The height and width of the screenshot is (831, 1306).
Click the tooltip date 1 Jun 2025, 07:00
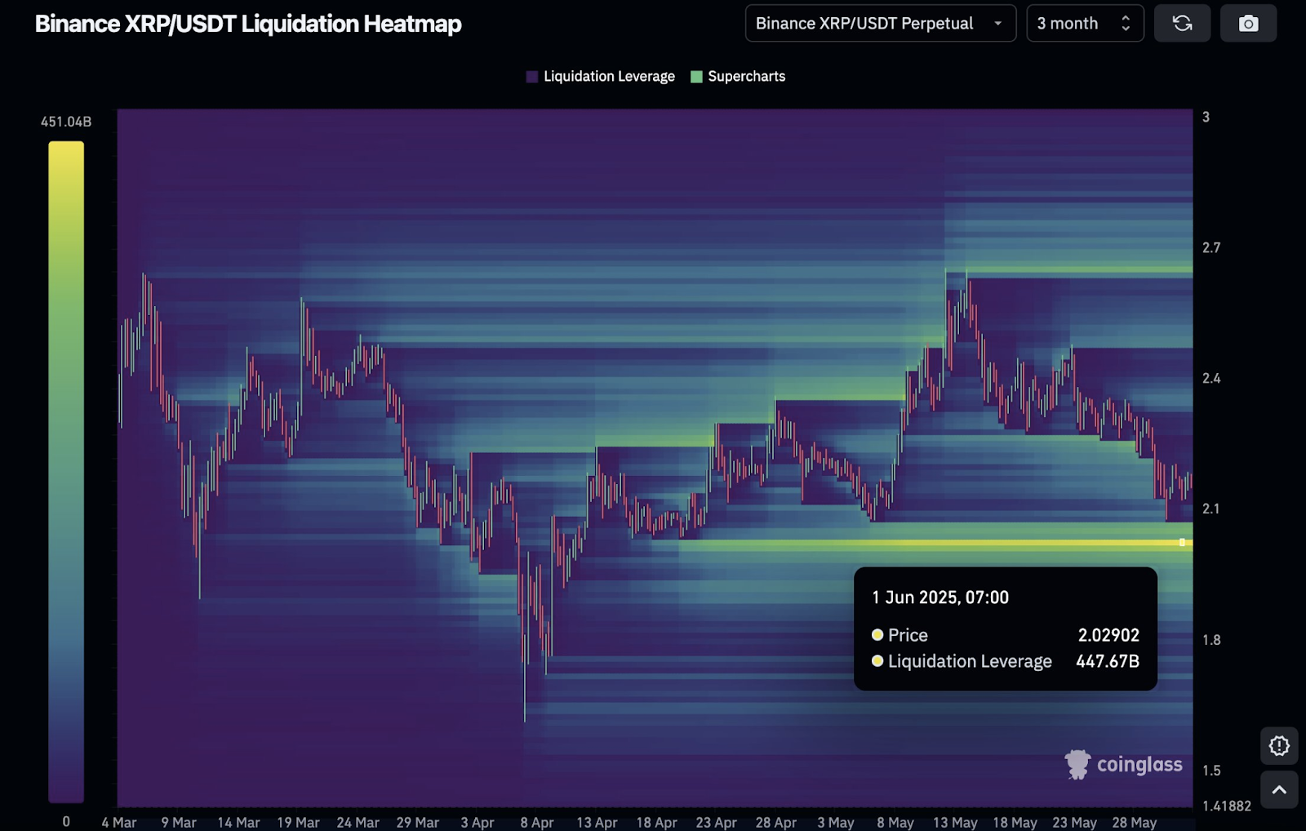click(x=940, y=598)
